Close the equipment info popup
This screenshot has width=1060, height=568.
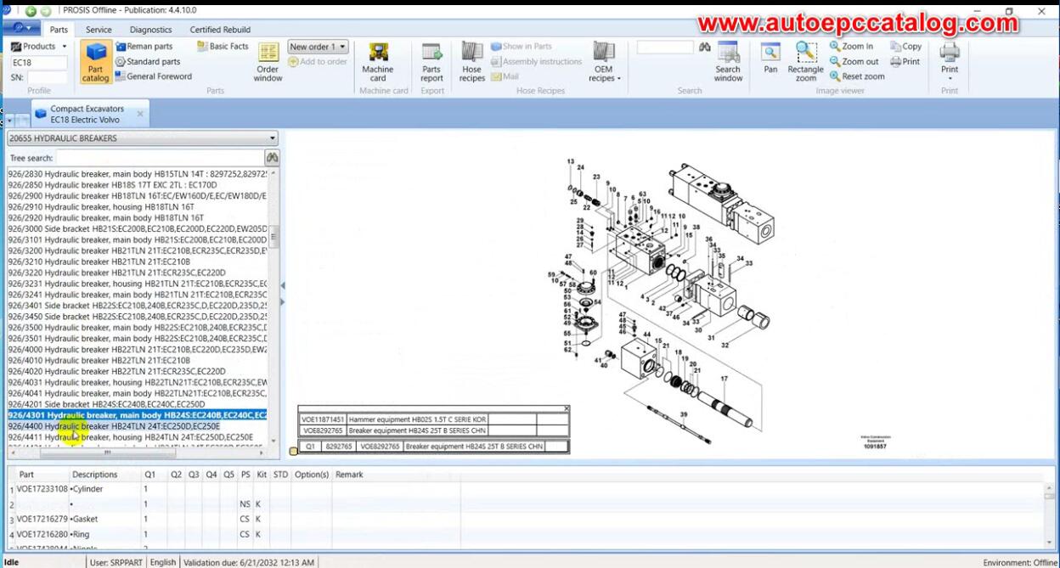tap(567, 409)
